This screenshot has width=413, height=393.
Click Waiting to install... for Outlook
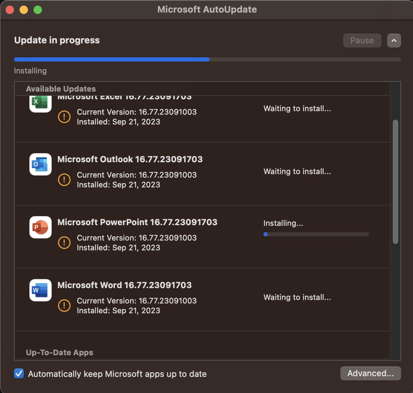tap(297, 172)
